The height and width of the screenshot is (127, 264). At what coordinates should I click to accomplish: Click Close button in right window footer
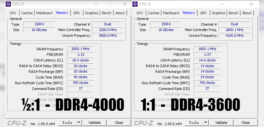pyautogui.click(x=246, y=123)
